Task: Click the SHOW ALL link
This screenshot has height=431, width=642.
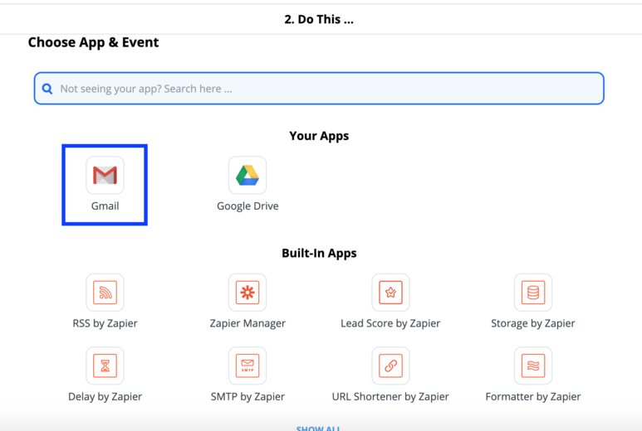Action: pyautogui.click(x=318, y=429)
